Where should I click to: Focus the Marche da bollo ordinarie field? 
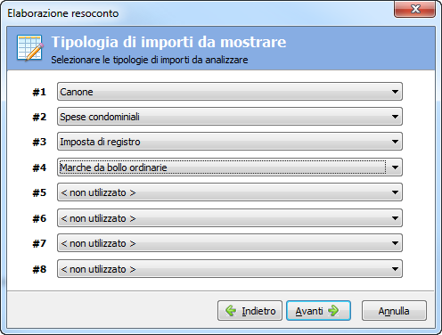[x=230, y=167]
